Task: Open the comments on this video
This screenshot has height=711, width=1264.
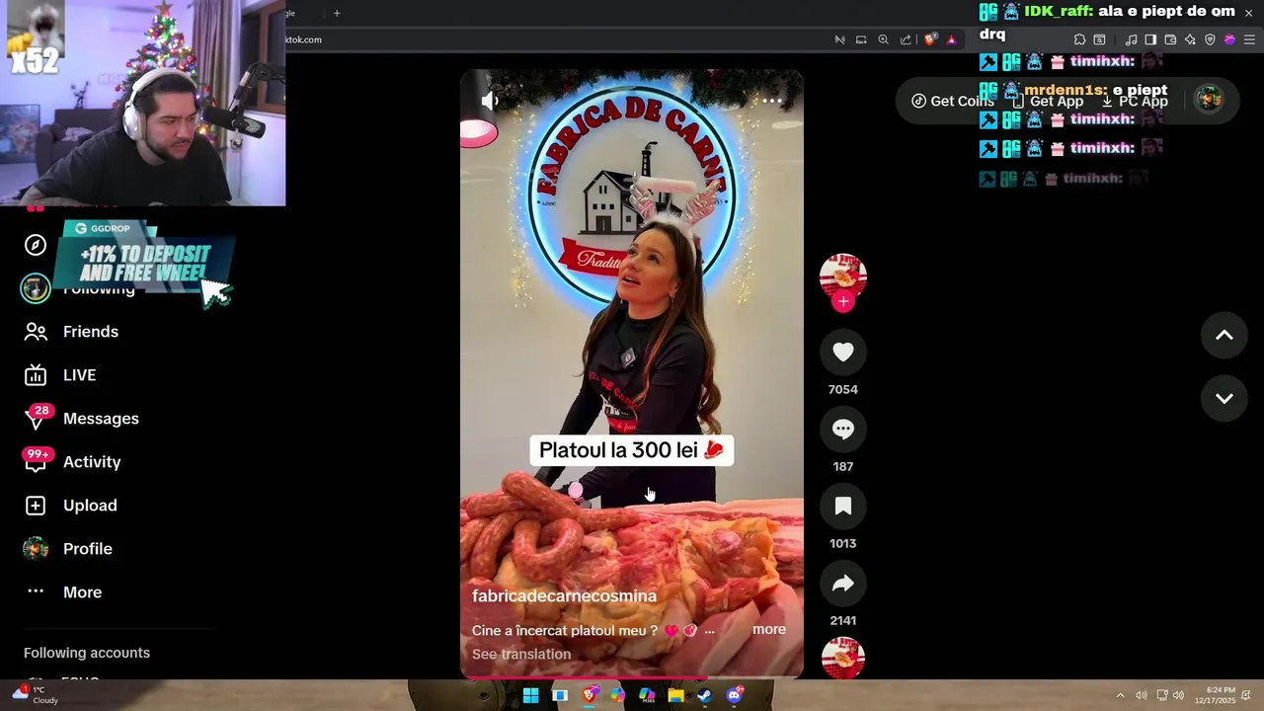Action: tap(842, 429)
